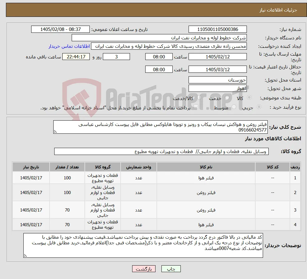Image resolution: width=307 pixels, height=279 pixels.
Task: Click quantity 100 in row 1
Action: point(67,178)
